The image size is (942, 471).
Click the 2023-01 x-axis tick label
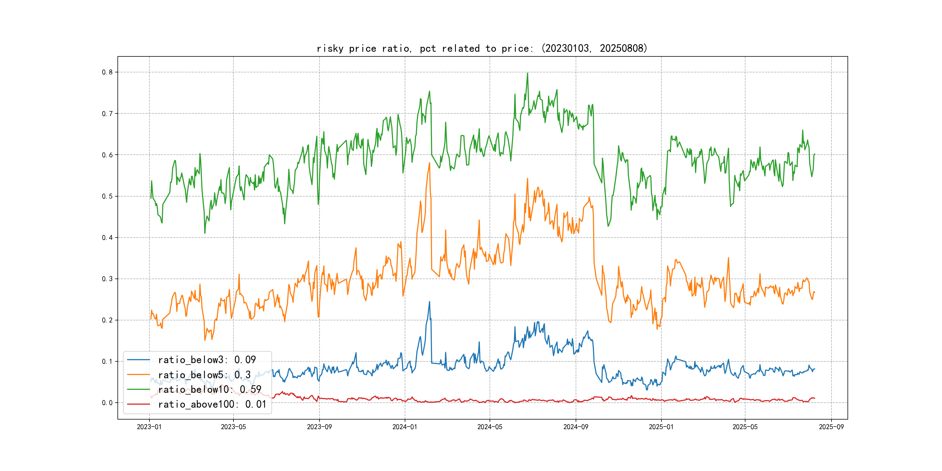tap(149, 427)
